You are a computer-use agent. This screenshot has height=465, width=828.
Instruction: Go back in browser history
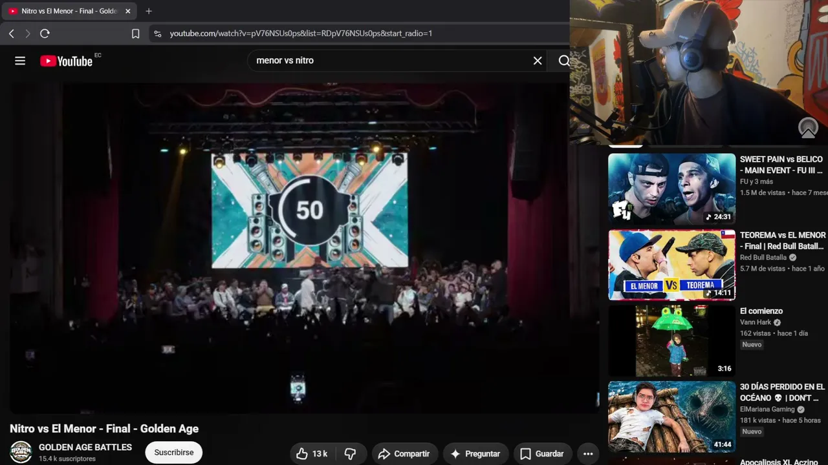tap(12, 34)
